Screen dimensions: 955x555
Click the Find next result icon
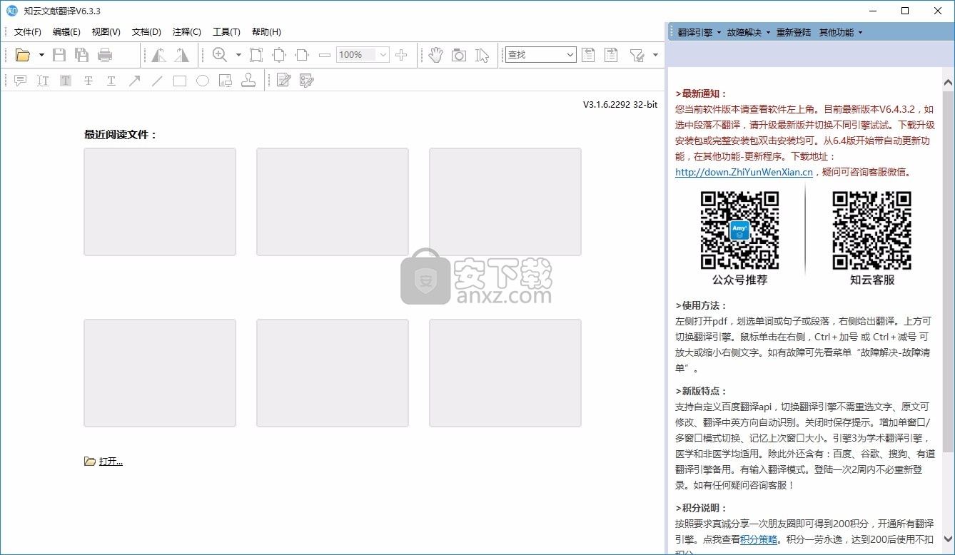click(x=611, y=55)
